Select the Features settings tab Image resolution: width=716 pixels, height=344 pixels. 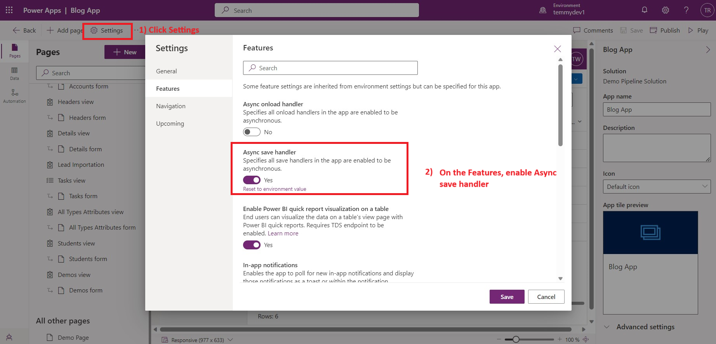(x=189, y=88)
